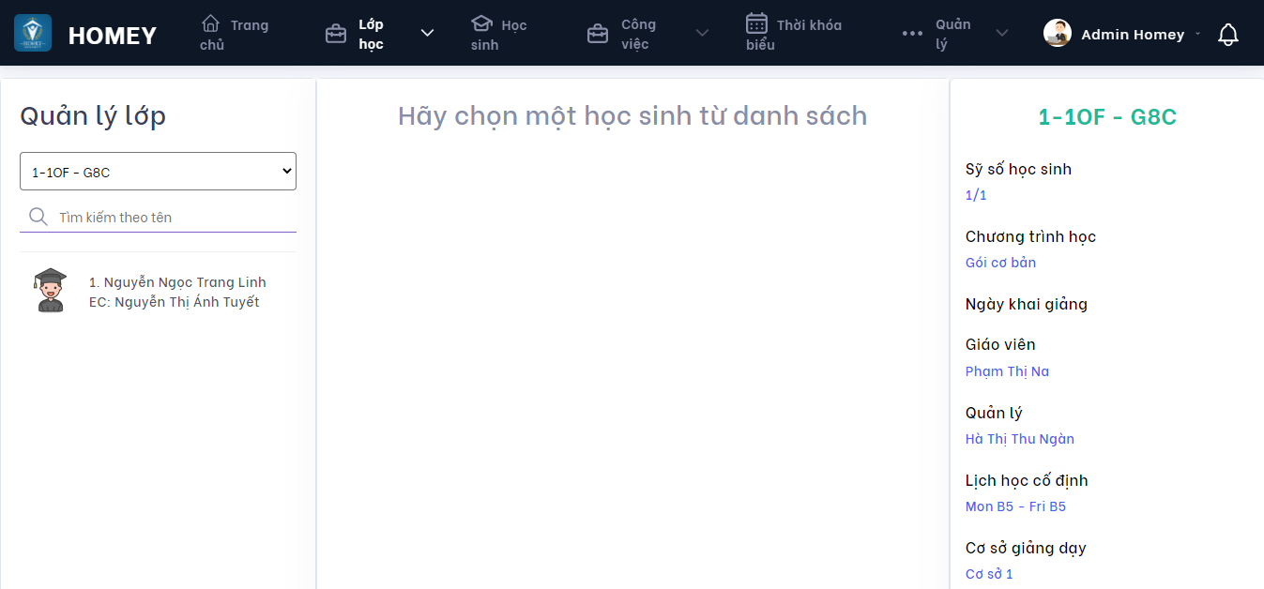The width and height of the screenshot is (1264, 589).
Task: Select student Nguyễn Ngọc Trang Linh from list
Action: pos(177,281)
